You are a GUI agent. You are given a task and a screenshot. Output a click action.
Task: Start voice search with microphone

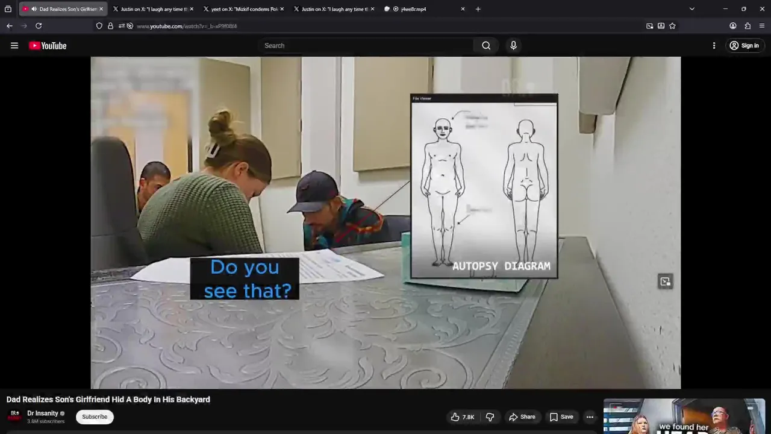(x=513, y=46)
